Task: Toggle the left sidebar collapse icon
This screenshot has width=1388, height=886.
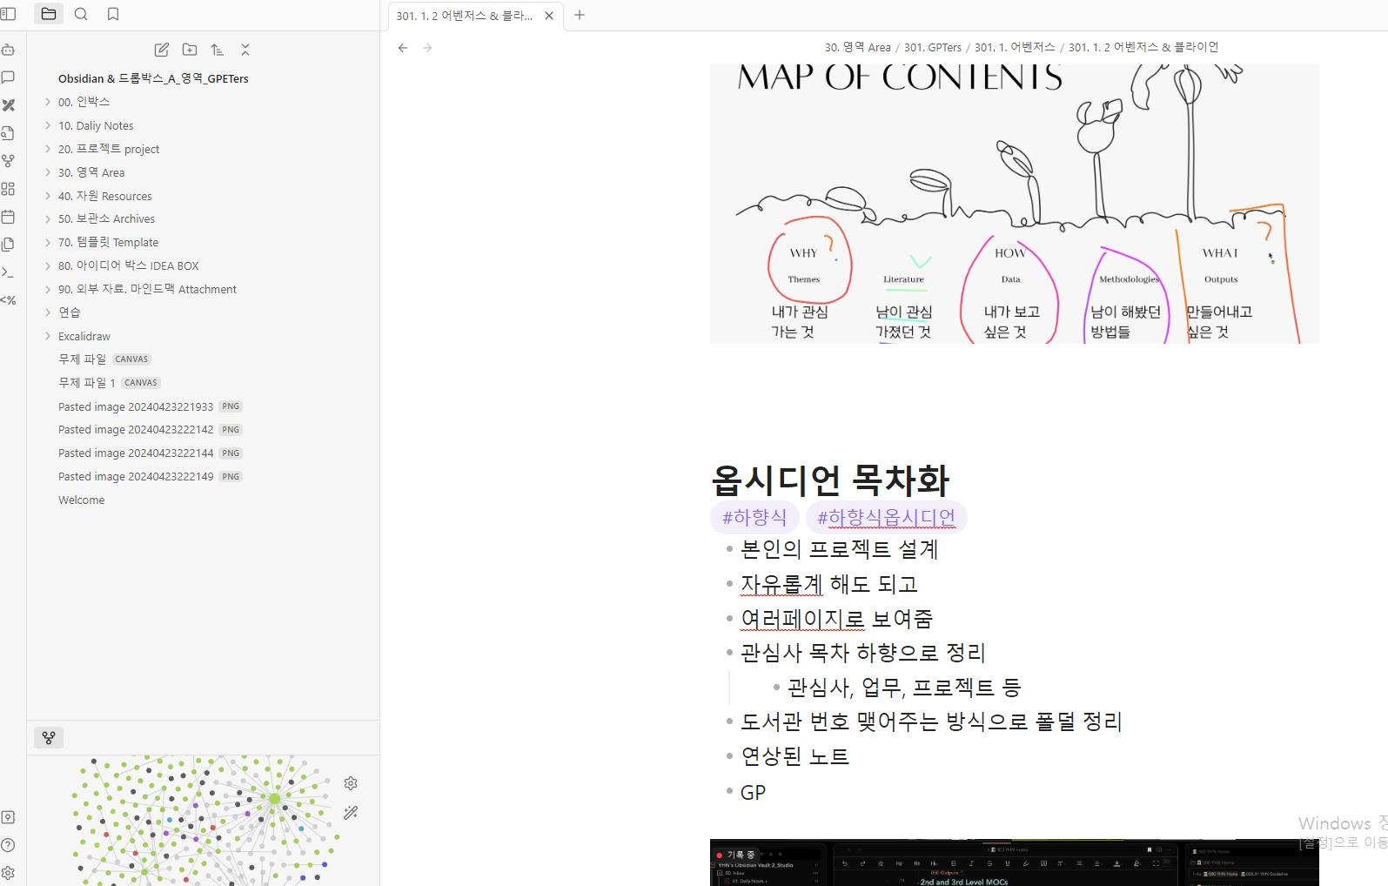Action: (x=9, y=14)
